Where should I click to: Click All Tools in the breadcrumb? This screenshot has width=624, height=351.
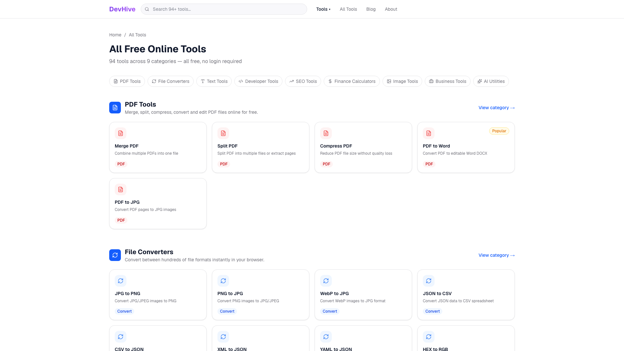(137, 35)
